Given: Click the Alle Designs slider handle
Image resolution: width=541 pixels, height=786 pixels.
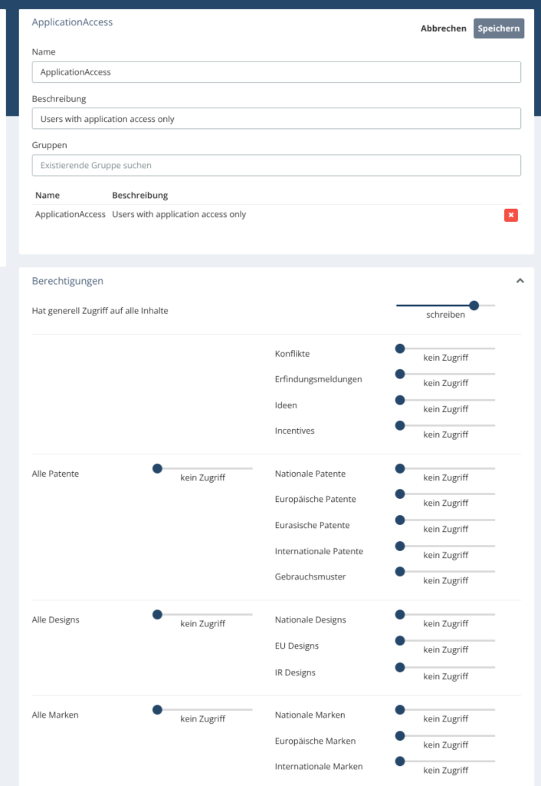Looking at the screenshot, I should coord(157,614).
